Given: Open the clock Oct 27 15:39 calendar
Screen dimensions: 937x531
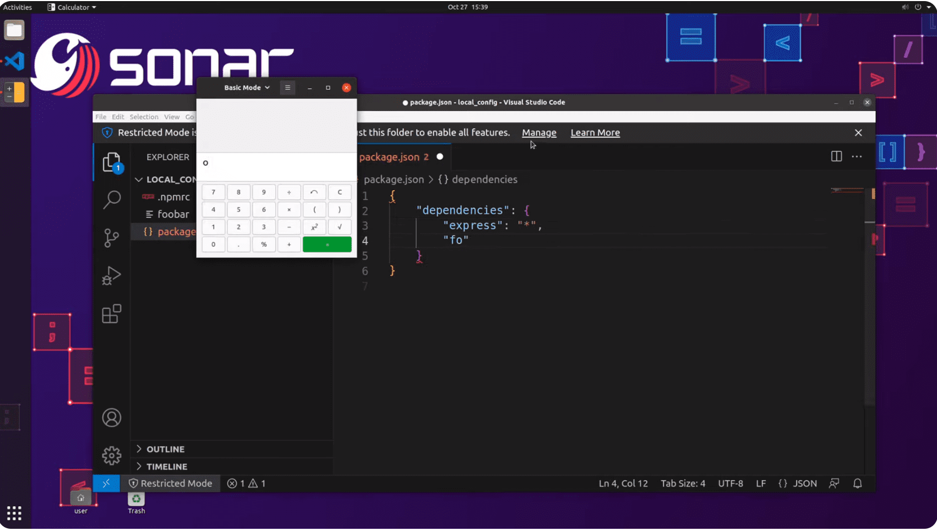Looking at the screenshot, I should coord(467,7).
